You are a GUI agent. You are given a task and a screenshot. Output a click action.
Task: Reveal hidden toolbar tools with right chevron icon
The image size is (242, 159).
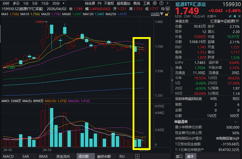[x=167, y=3]
